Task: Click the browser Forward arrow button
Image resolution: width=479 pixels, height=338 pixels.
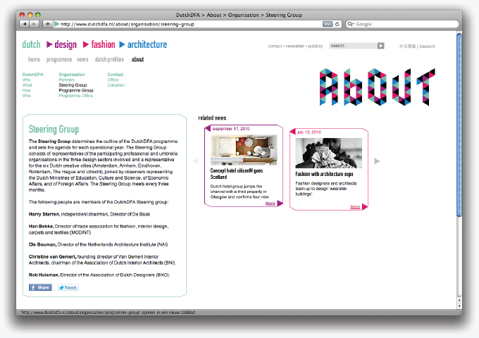Action: point(35,24)
